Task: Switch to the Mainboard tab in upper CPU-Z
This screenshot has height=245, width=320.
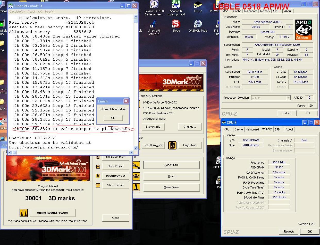Action: pos(251,11)
